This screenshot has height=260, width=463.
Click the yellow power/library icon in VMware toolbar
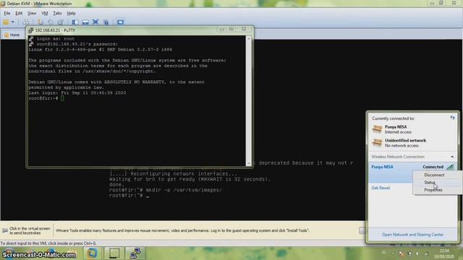click(6, 22)
